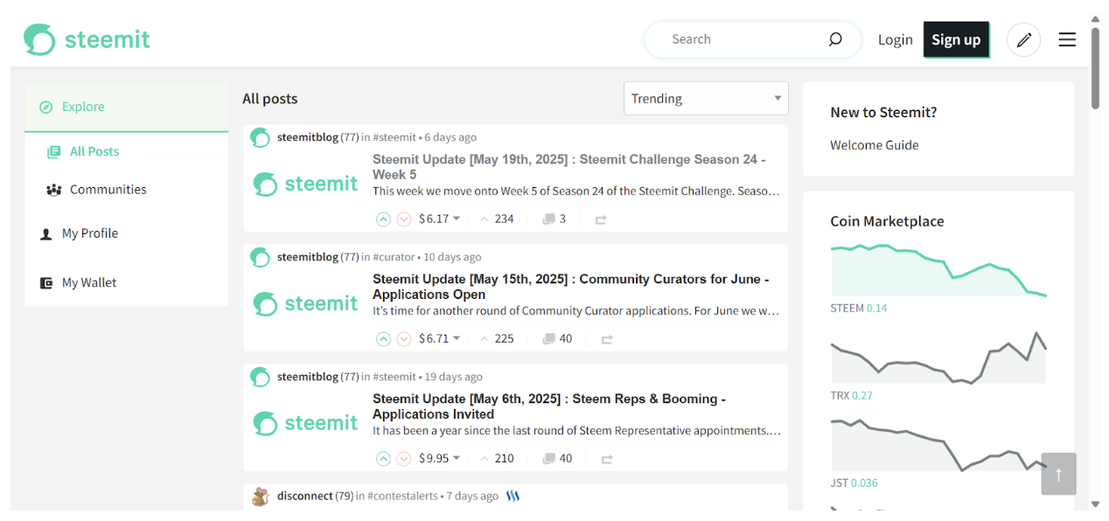This screenshot has width=1109, height=521.
Task: Open the hamburger menu icon
Action: 1067,40
